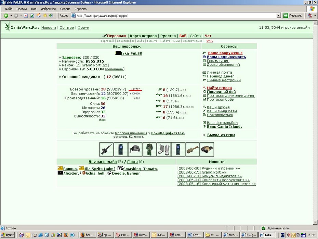Screen dimensions: 318x239
Task: Click the helmet equipment icon
Action: pyautogui.click(x=135, y=149)
